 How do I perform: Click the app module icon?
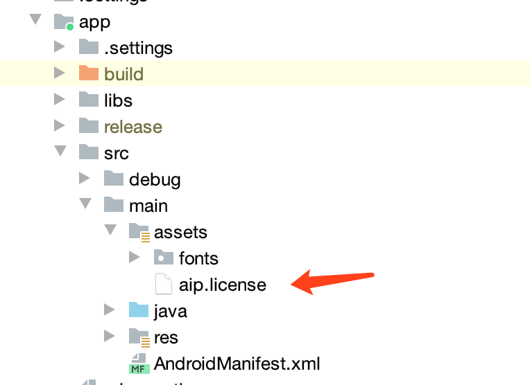click(x=64, y=22)
